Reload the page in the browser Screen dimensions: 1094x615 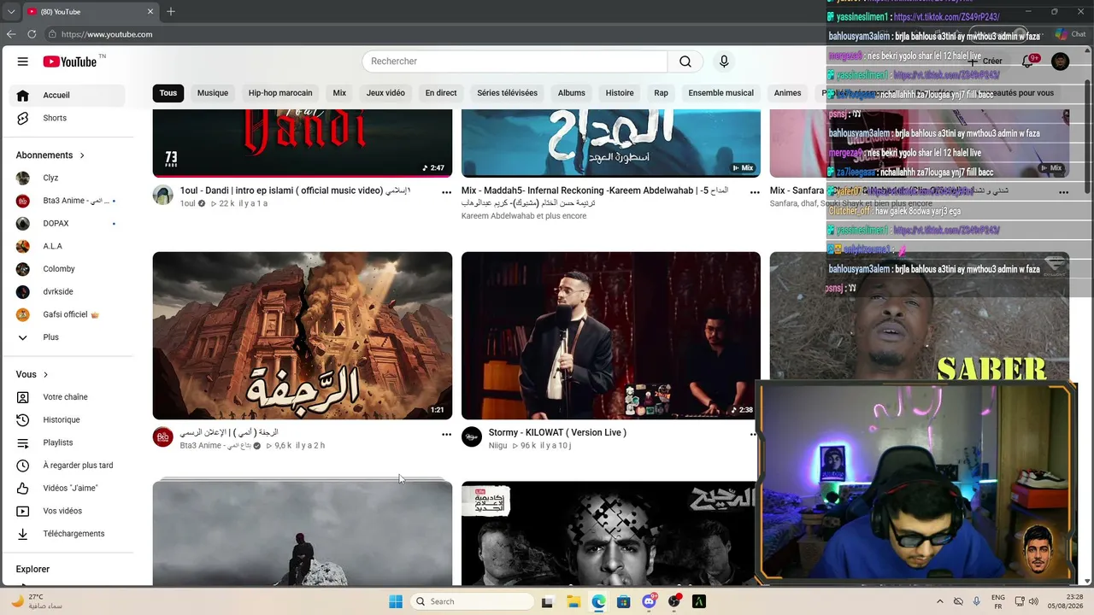pyautogui.click(x=32, y=34)
